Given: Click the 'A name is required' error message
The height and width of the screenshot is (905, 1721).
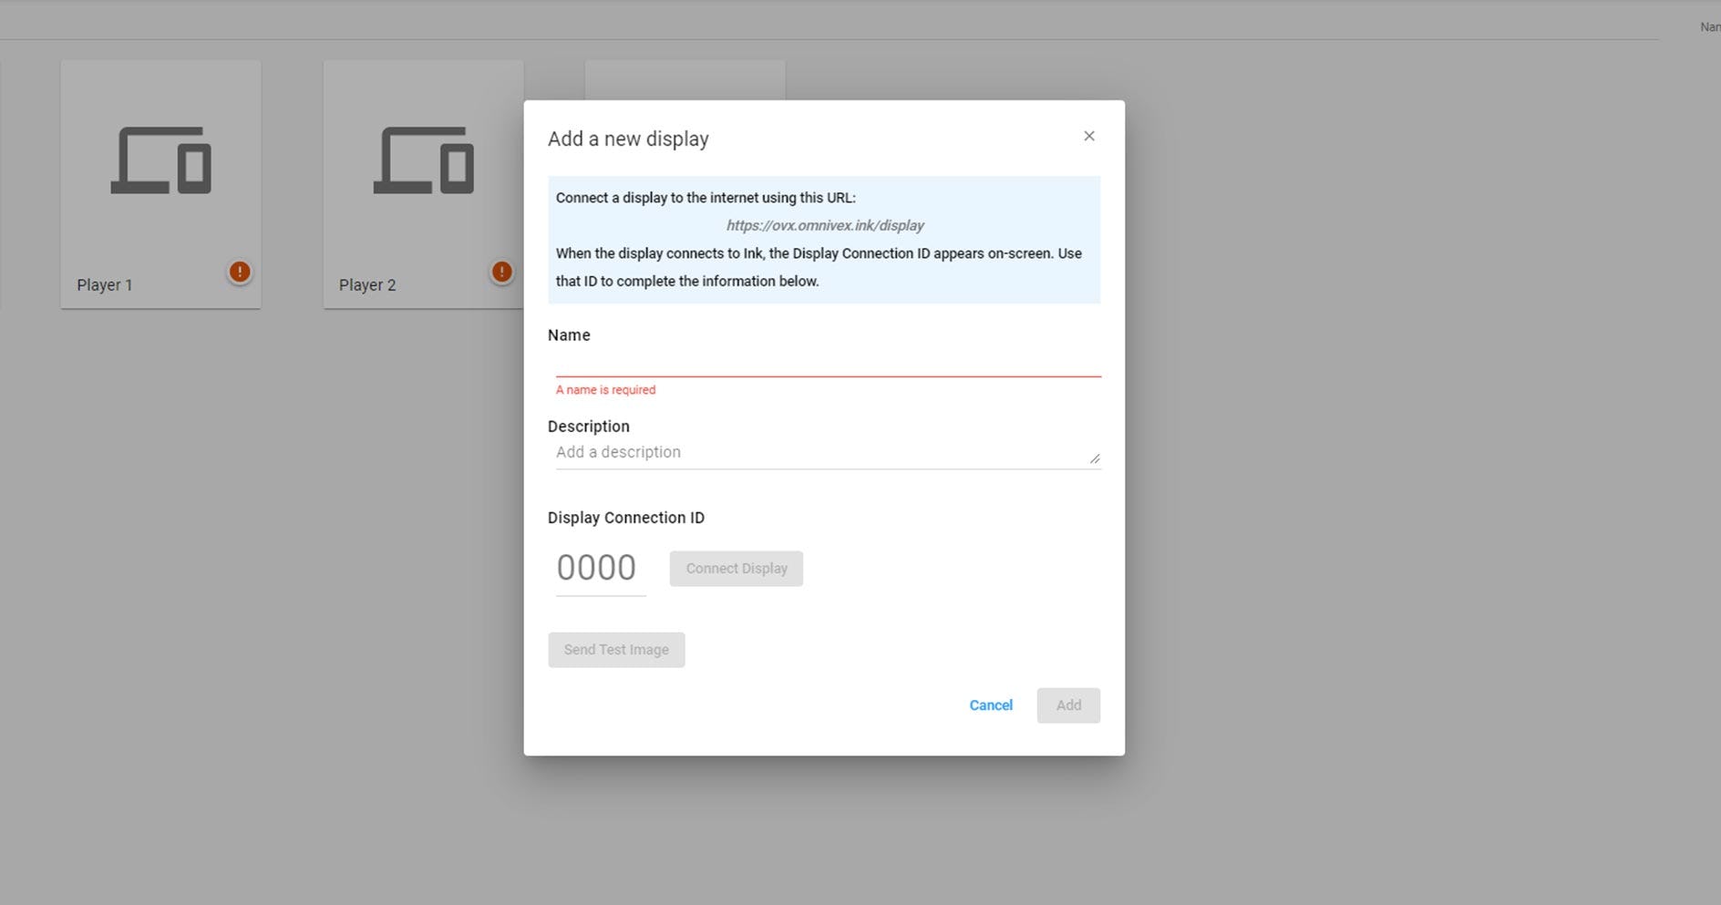Looking at the screenshot, I should [x=605, y=390].
